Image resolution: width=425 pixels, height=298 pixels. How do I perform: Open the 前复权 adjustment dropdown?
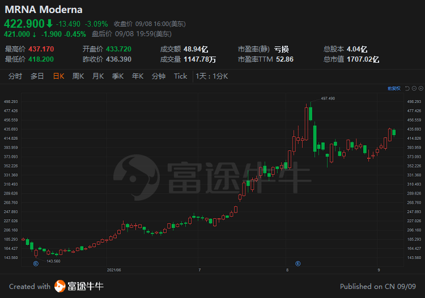pos(394,88)
